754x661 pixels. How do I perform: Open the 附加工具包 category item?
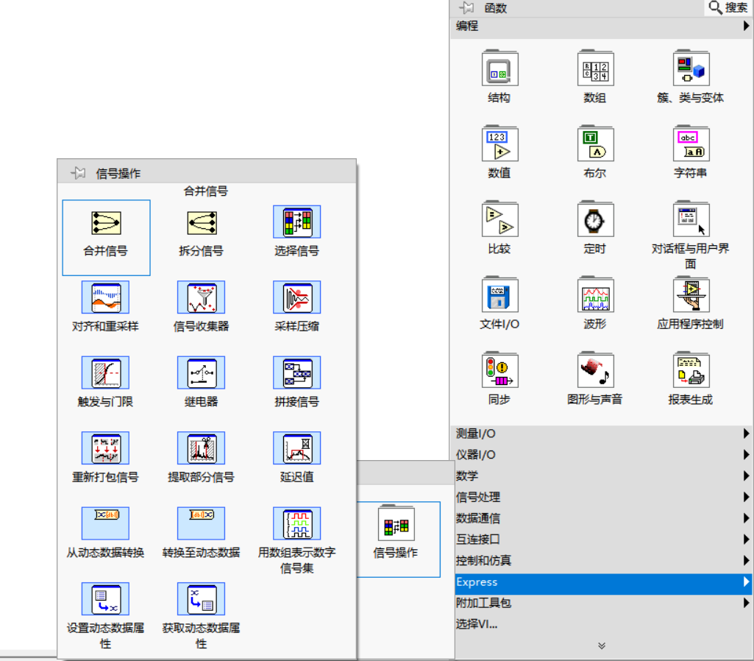[602, 603]
